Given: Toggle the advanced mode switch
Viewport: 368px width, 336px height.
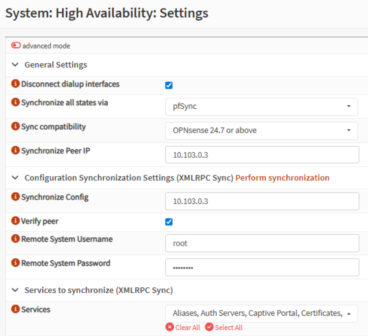Looking at the screenshot, I should tap(16, 46).
